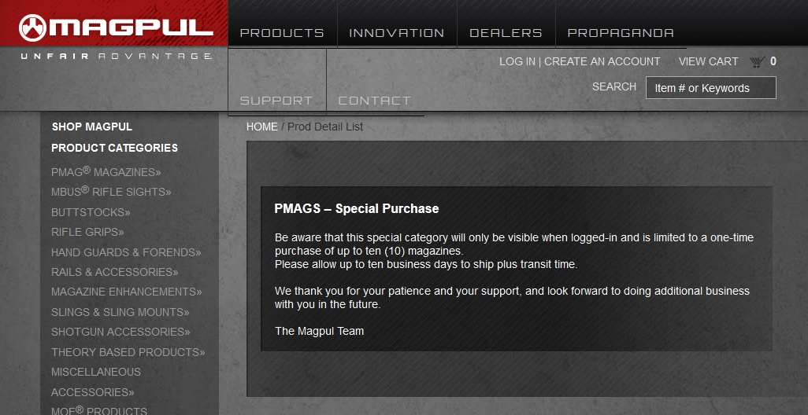Go to the Dealers page
Image resolution: width=808 pixels, height=415 pixels.
coord(506,33)
